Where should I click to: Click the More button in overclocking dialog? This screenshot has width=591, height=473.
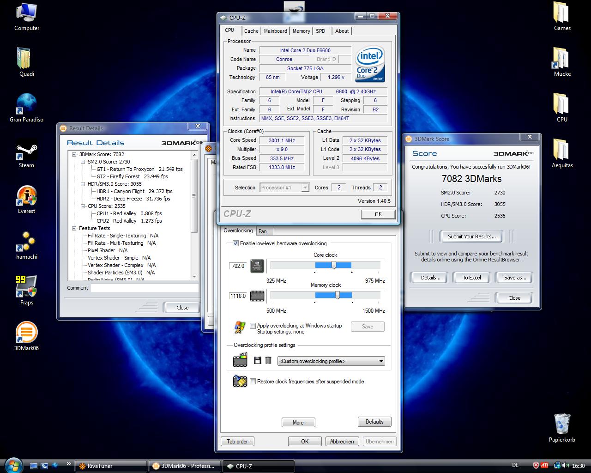[x=298, y=423]
